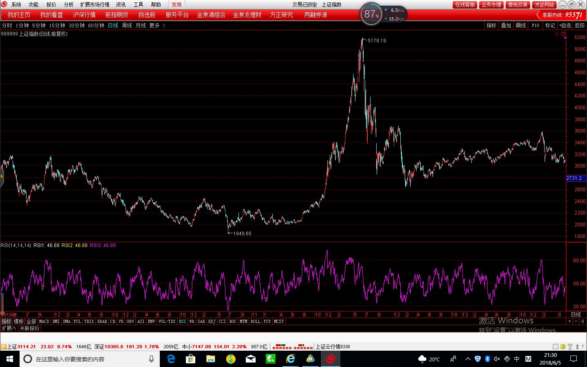Click 在线客服 button
This screenshot has height=367, width=587.
pyautogui.click(x=465, y=4)
